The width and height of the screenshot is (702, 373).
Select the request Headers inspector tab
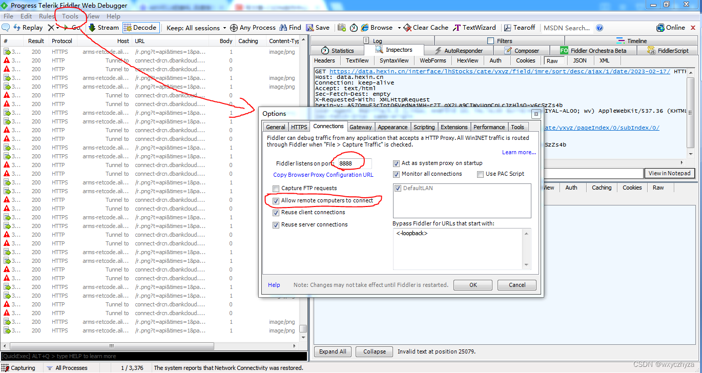pos(324,60)
